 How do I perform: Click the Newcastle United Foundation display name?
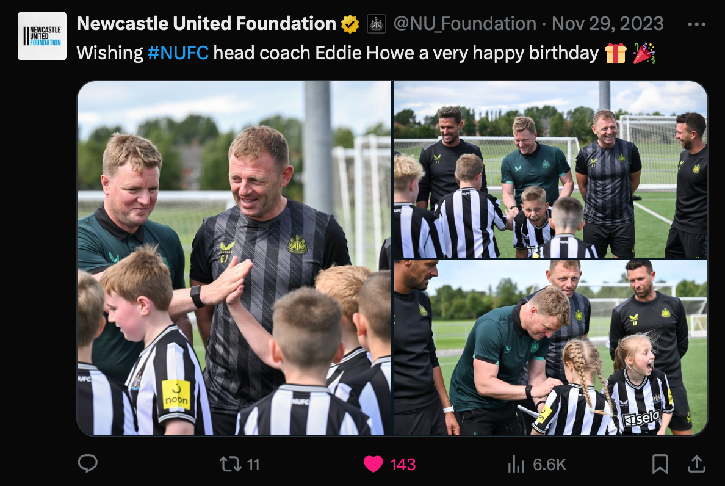(206, 24)
